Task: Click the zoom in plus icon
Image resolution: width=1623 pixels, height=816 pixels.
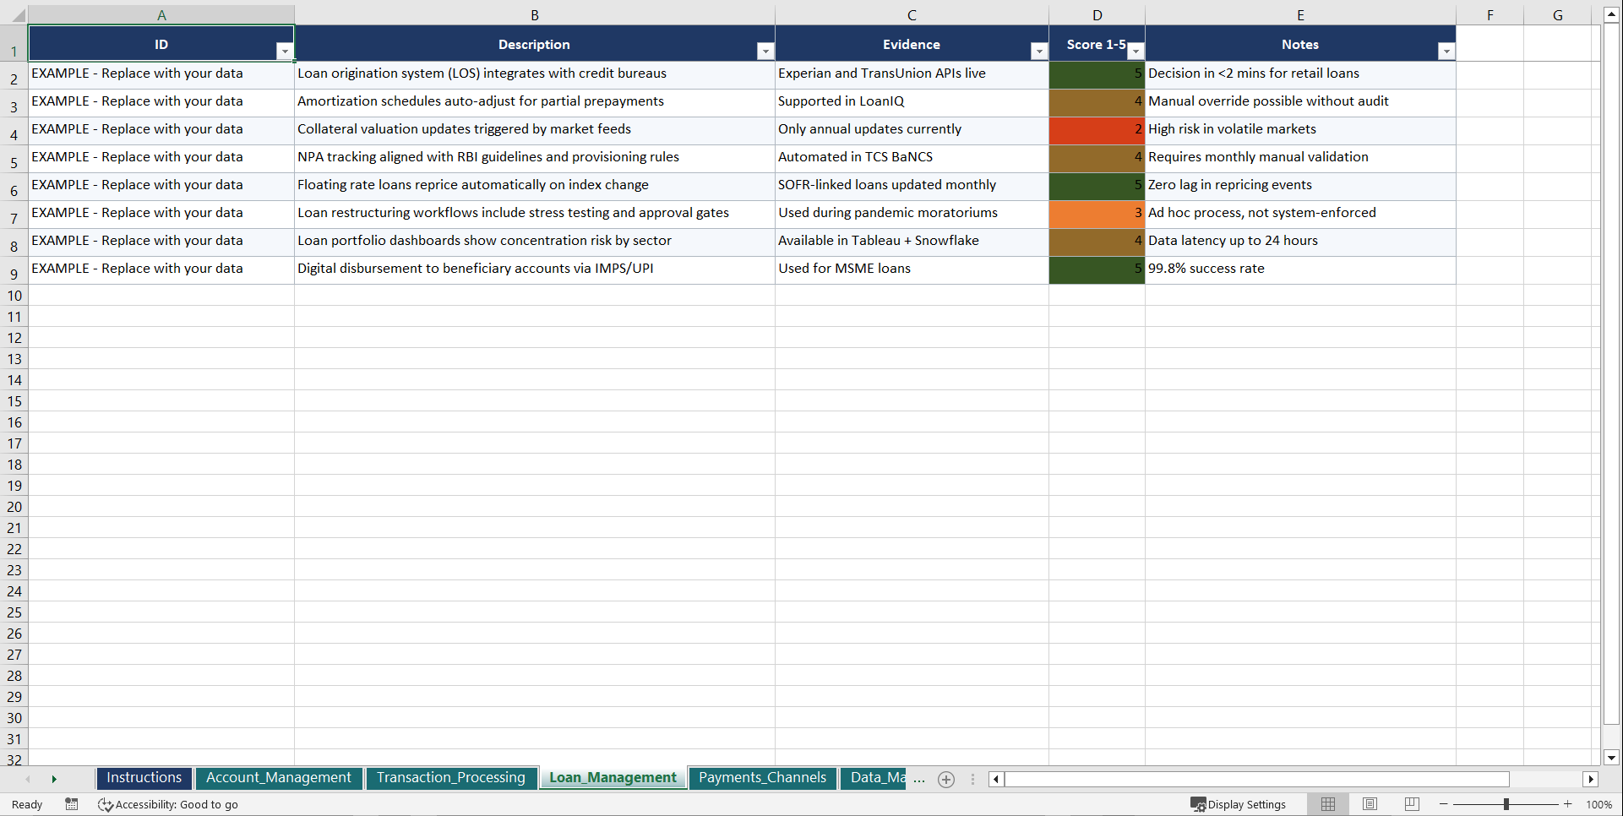Action: [x=1567, y=804]
